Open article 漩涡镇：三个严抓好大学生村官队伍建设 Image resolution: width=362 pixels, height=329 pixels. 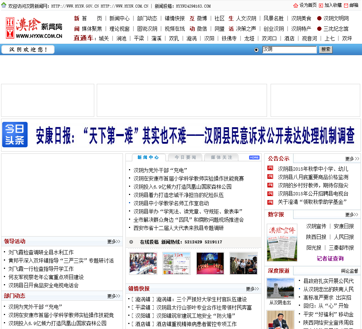pos(201,300)
